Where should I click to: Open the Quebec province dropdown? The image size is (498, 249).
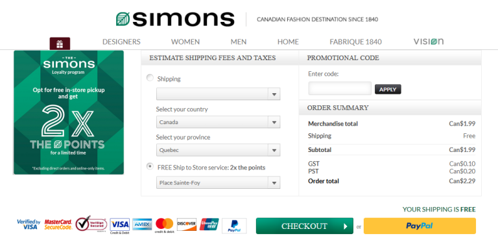(218, 150)
